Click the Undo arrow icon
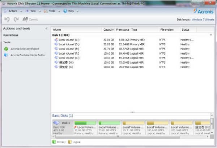This screenshot has width=217, height=148. coord(7,19)
